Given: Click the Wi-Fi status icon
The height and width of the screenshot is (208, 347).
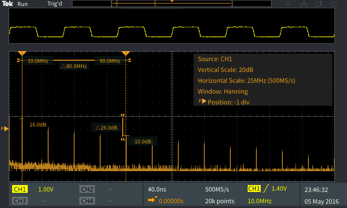Looking at the screenshot, I should pyautogui.click(x=288, y=4).
